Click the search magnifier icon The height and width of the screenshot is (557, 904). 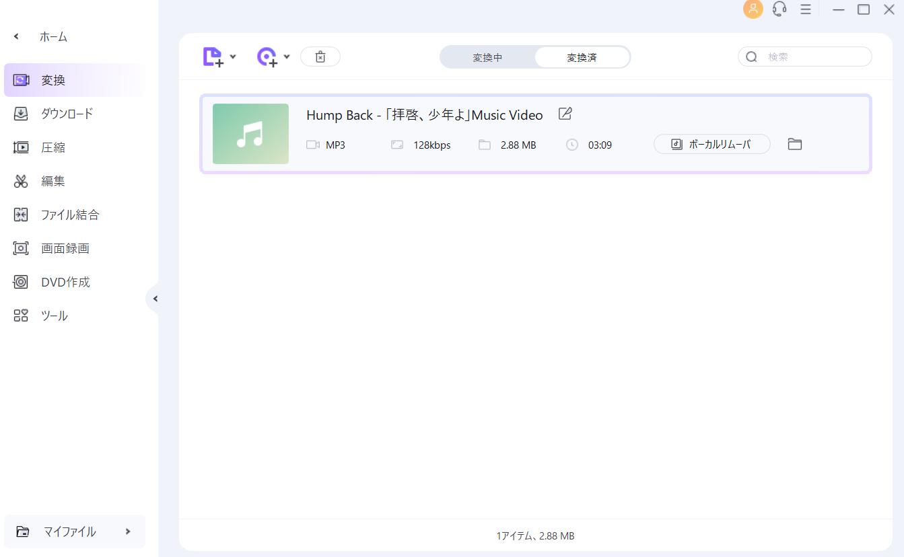[752, 57]
